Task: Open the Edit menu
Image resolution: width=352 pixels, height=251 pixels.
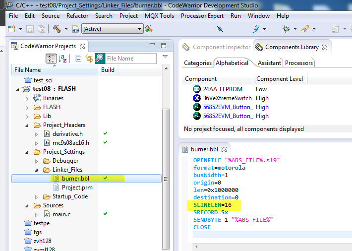Action: click(x=30, y=16)
